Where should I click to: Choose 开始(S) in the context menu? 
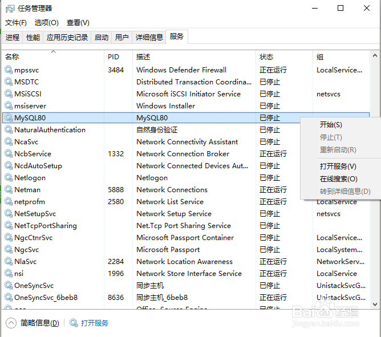(x=331, y=125)
